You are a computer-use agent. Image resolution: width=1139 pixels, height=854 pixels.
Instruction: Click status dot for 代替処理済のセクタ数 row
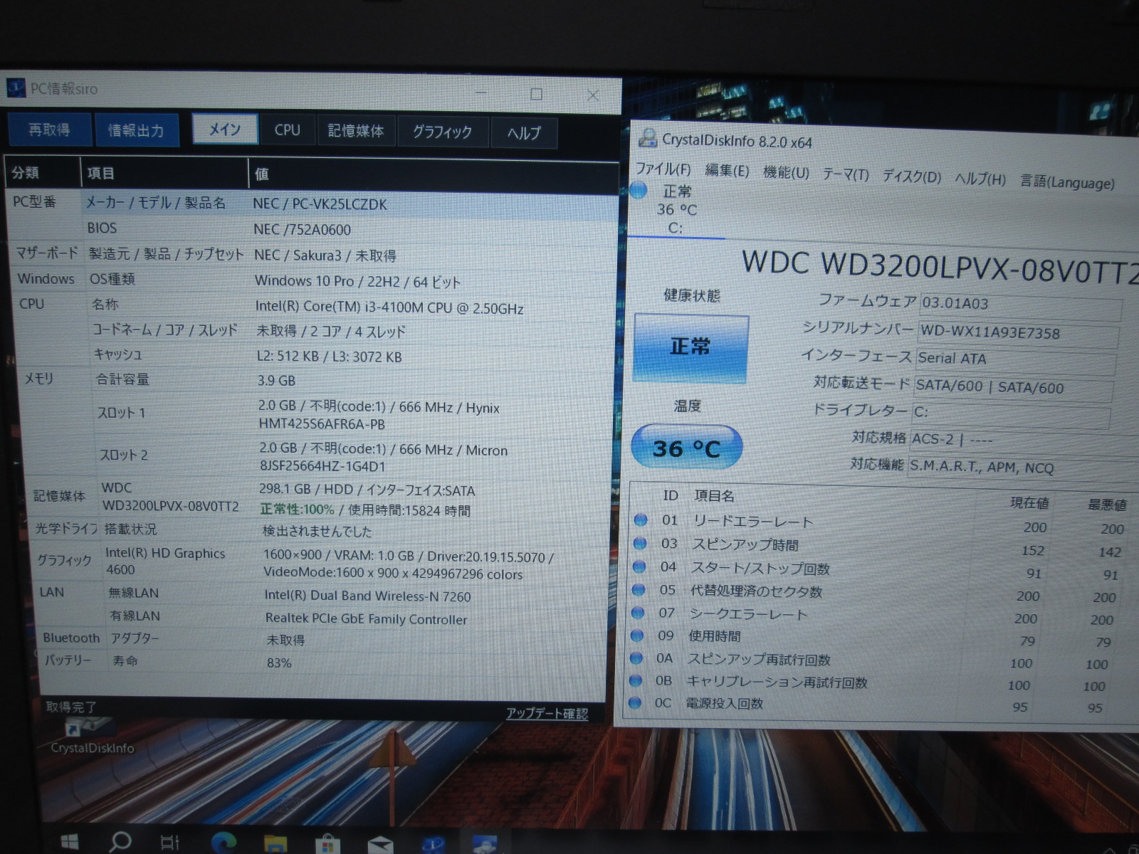point(639,590)
